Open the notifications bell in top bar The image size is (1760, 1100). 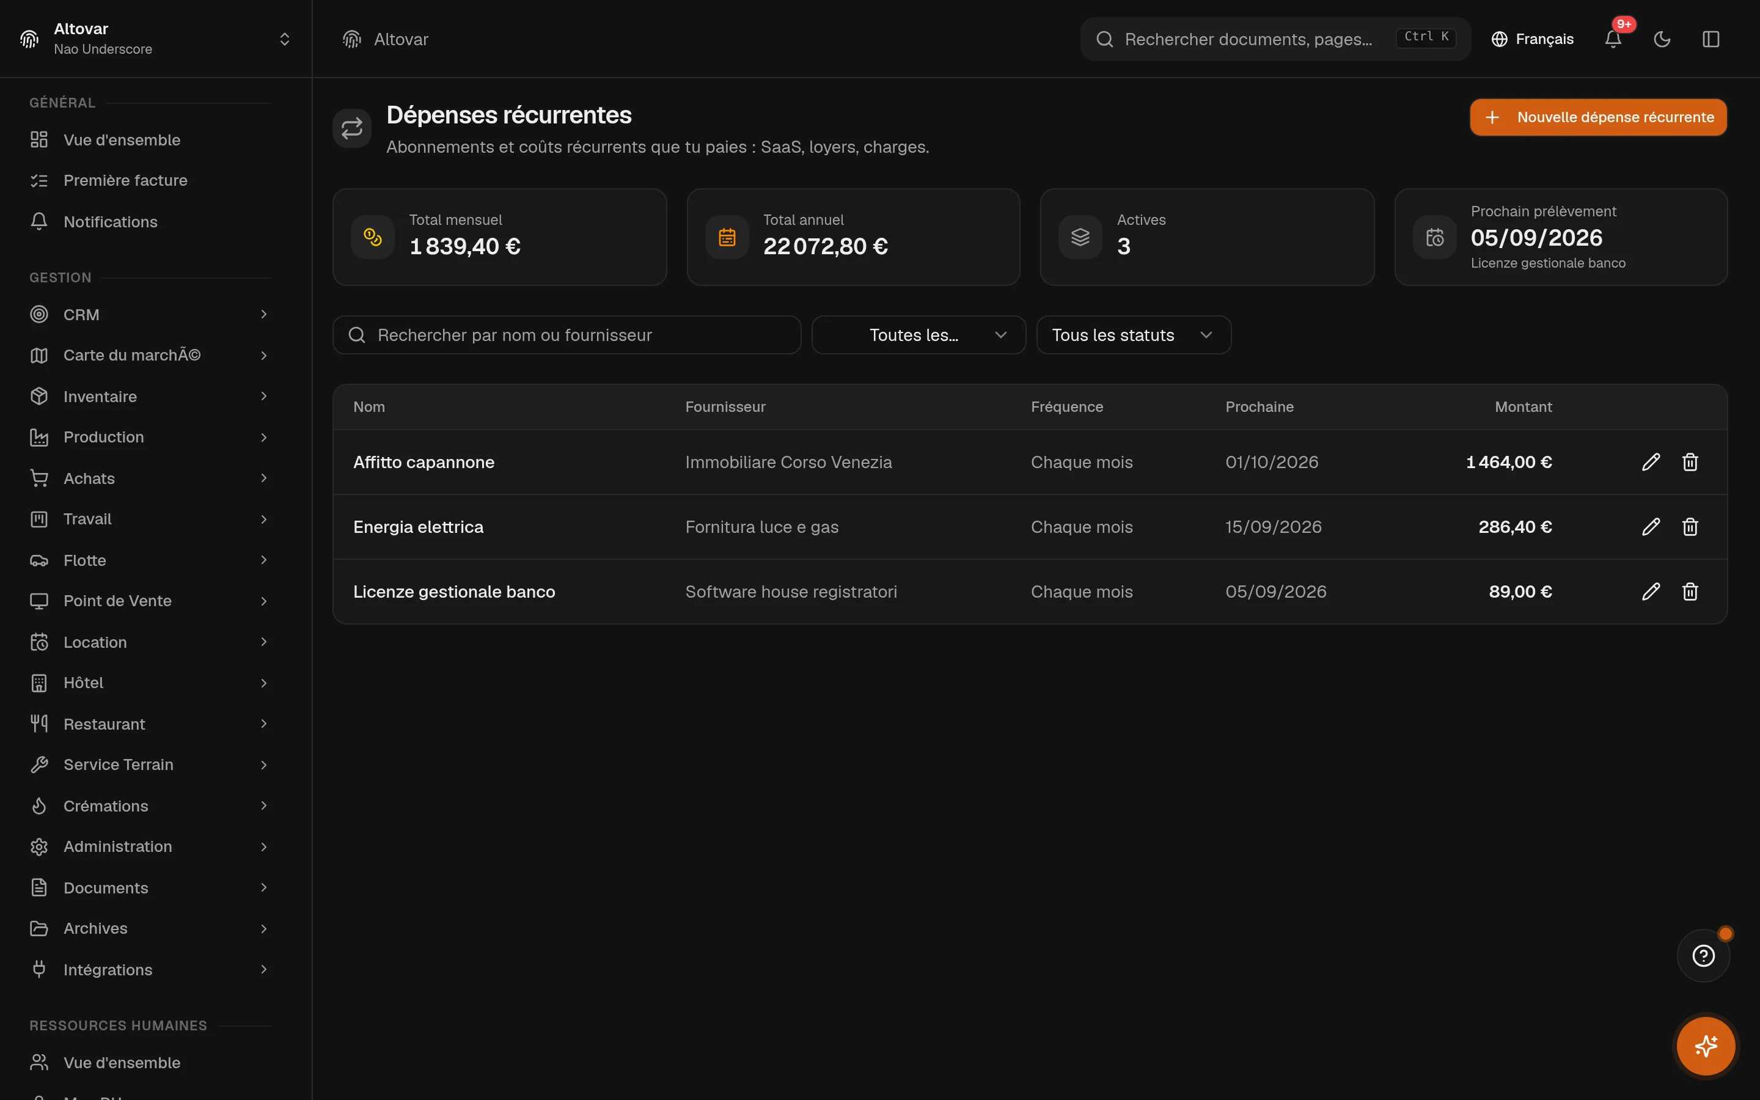(1613, 39)
